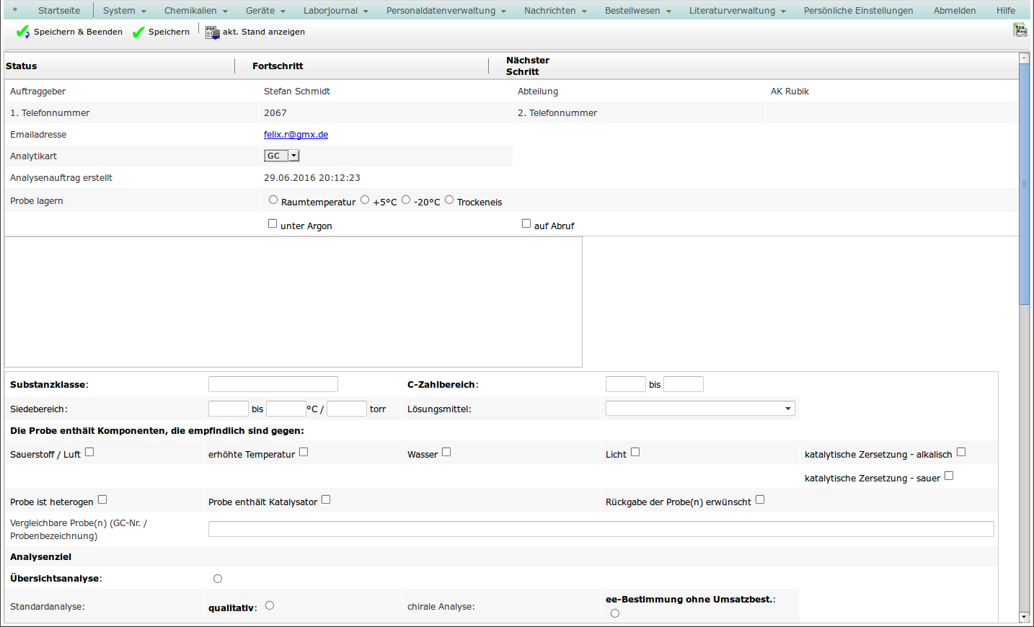The height and width of the screenshot is (627, 1034).
Task: Click the PDF icon for akt. Stand anzeigen
Action: [212, 32]
